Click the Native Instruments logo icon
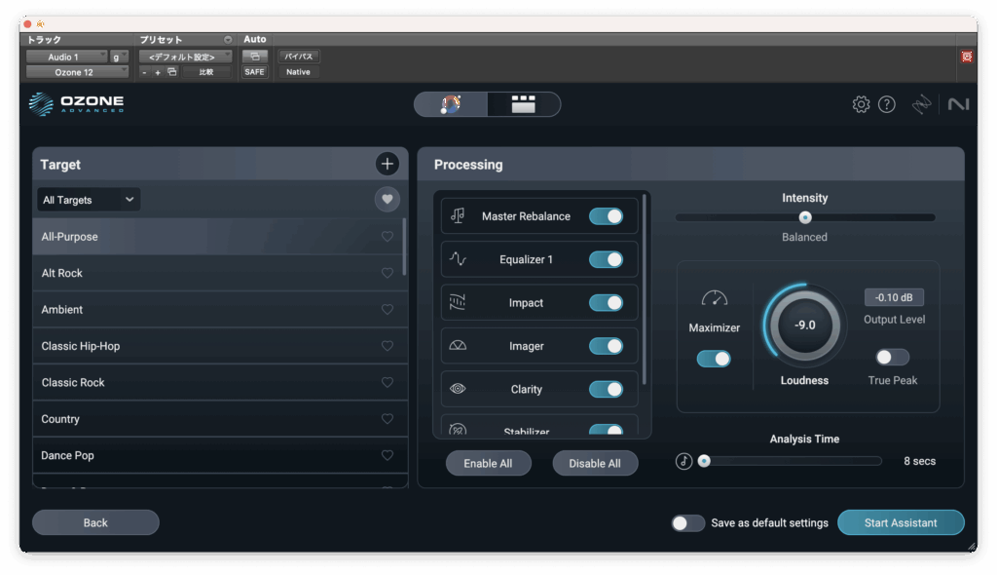The width and height of the screenshot is (997, 575). [958, 104]
